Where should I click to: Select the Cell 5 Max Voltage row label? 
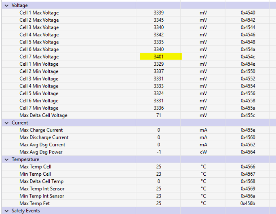tap(39, 42)
